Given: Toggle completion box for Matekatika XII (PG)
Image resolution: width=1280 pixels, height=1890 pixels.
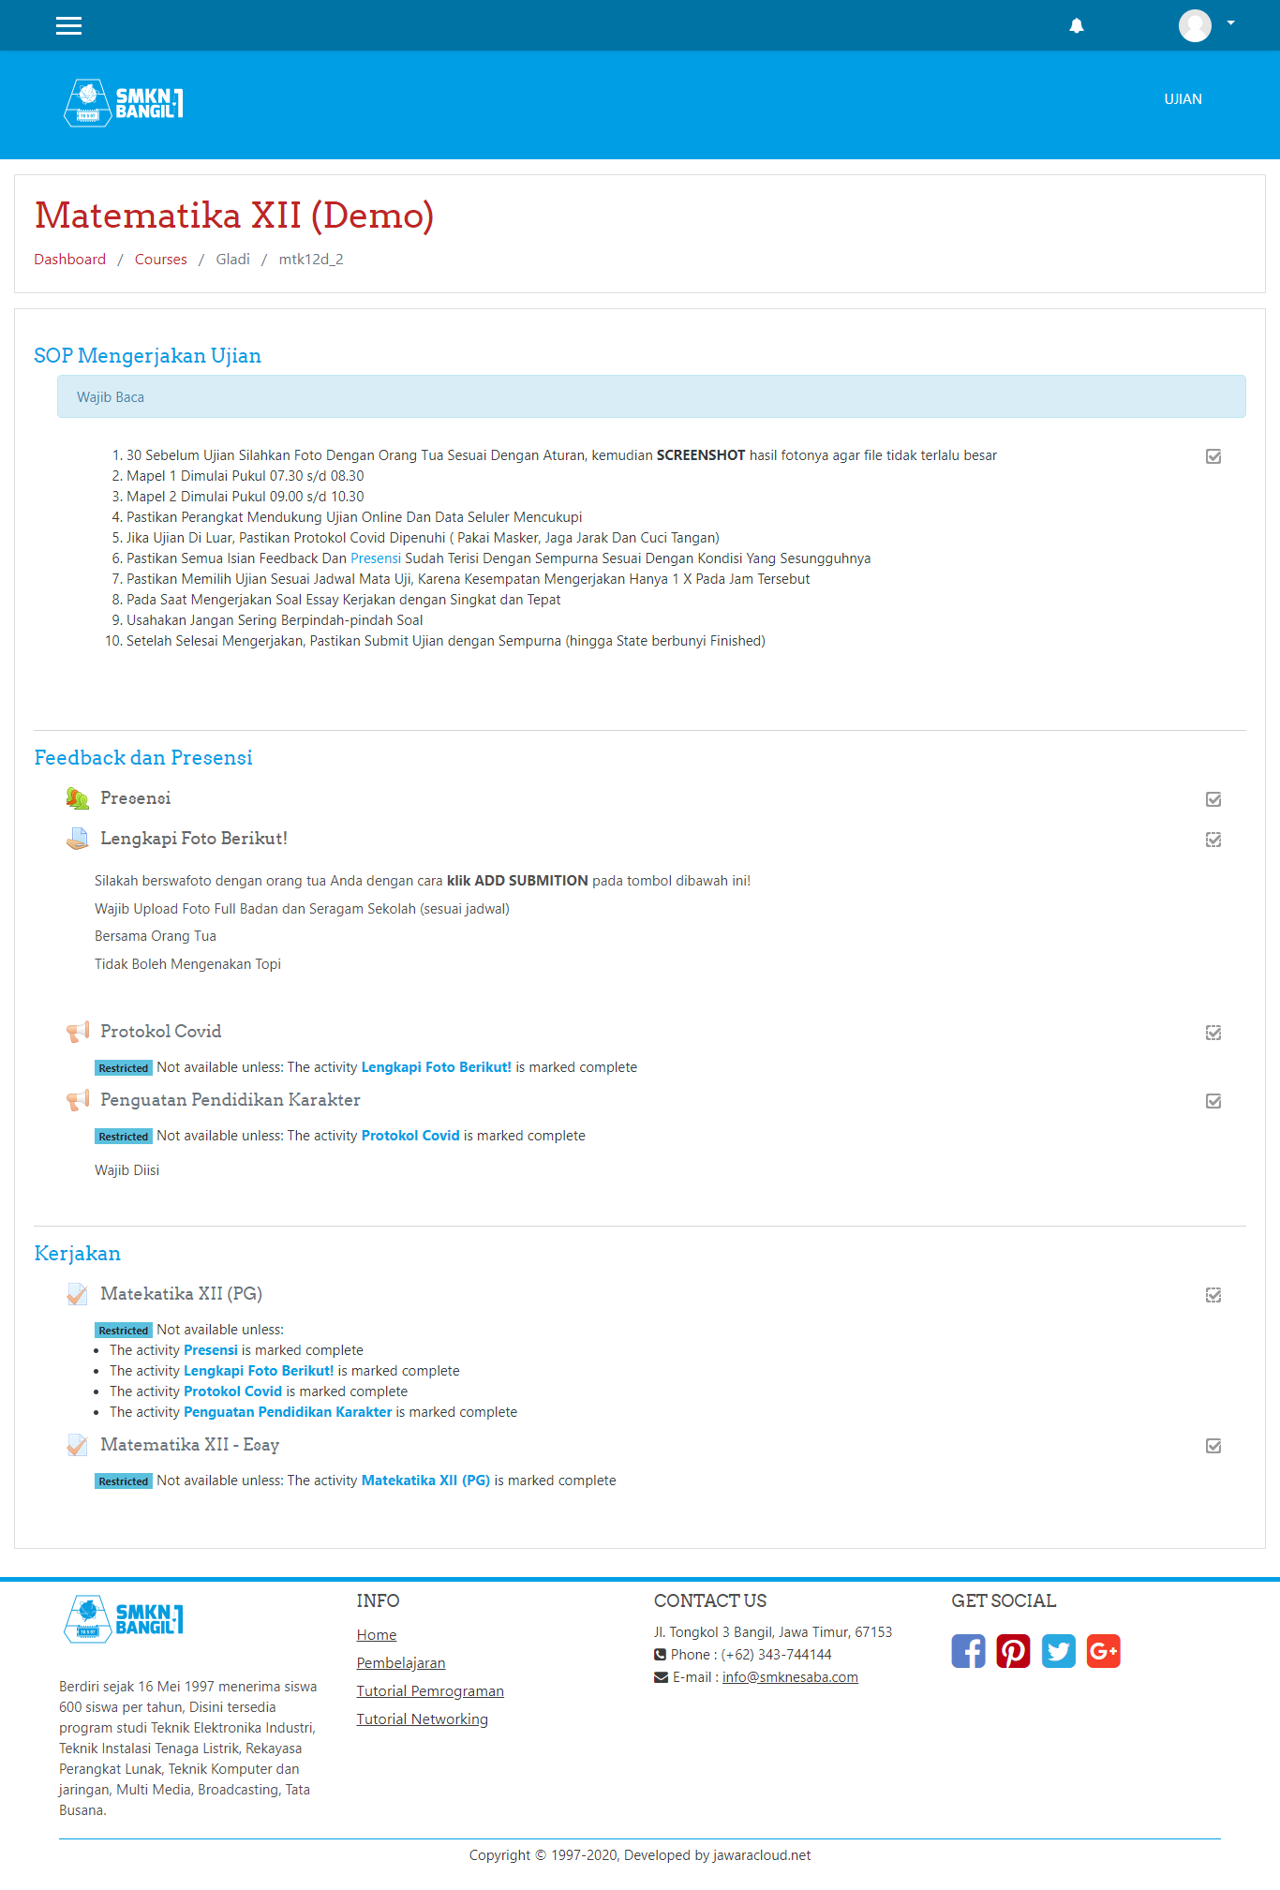Looking at the screenshot, I should [1213, 1295].
